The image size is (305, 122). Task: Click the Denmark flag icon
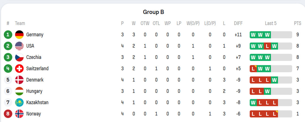pos(19,80)
